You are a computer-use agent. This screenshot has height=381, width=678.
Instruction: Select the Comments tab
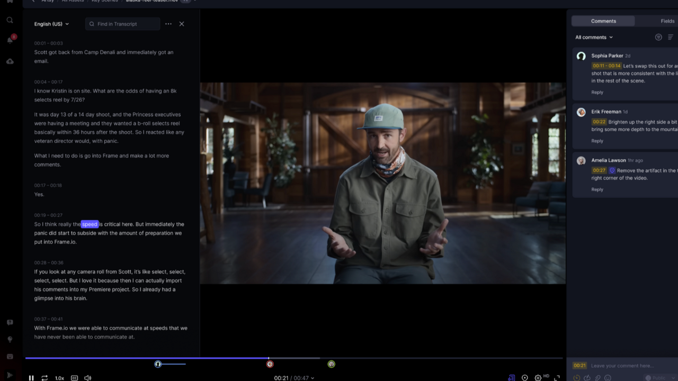coord(603,21)
